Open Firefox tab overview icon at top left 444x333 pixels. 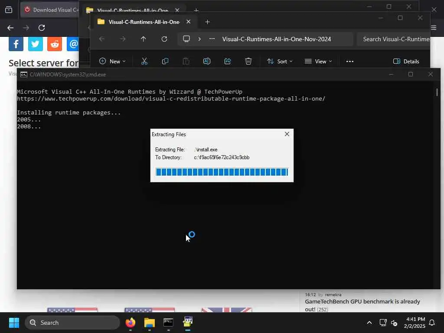9,10
